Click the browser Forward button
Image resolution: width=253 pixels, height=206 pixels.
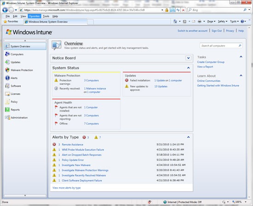coord(11,10)
